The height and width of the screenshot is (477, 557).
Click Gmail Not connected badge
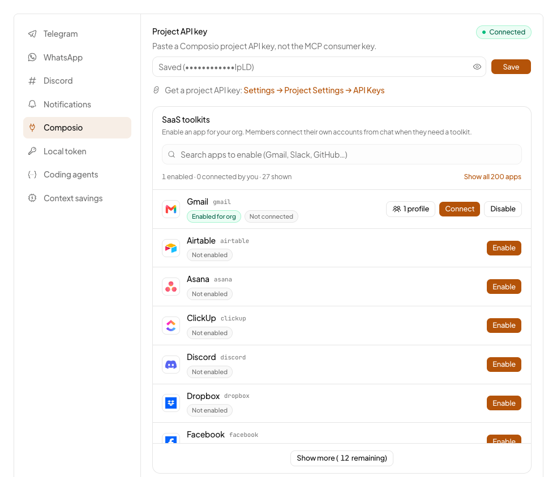271,216
